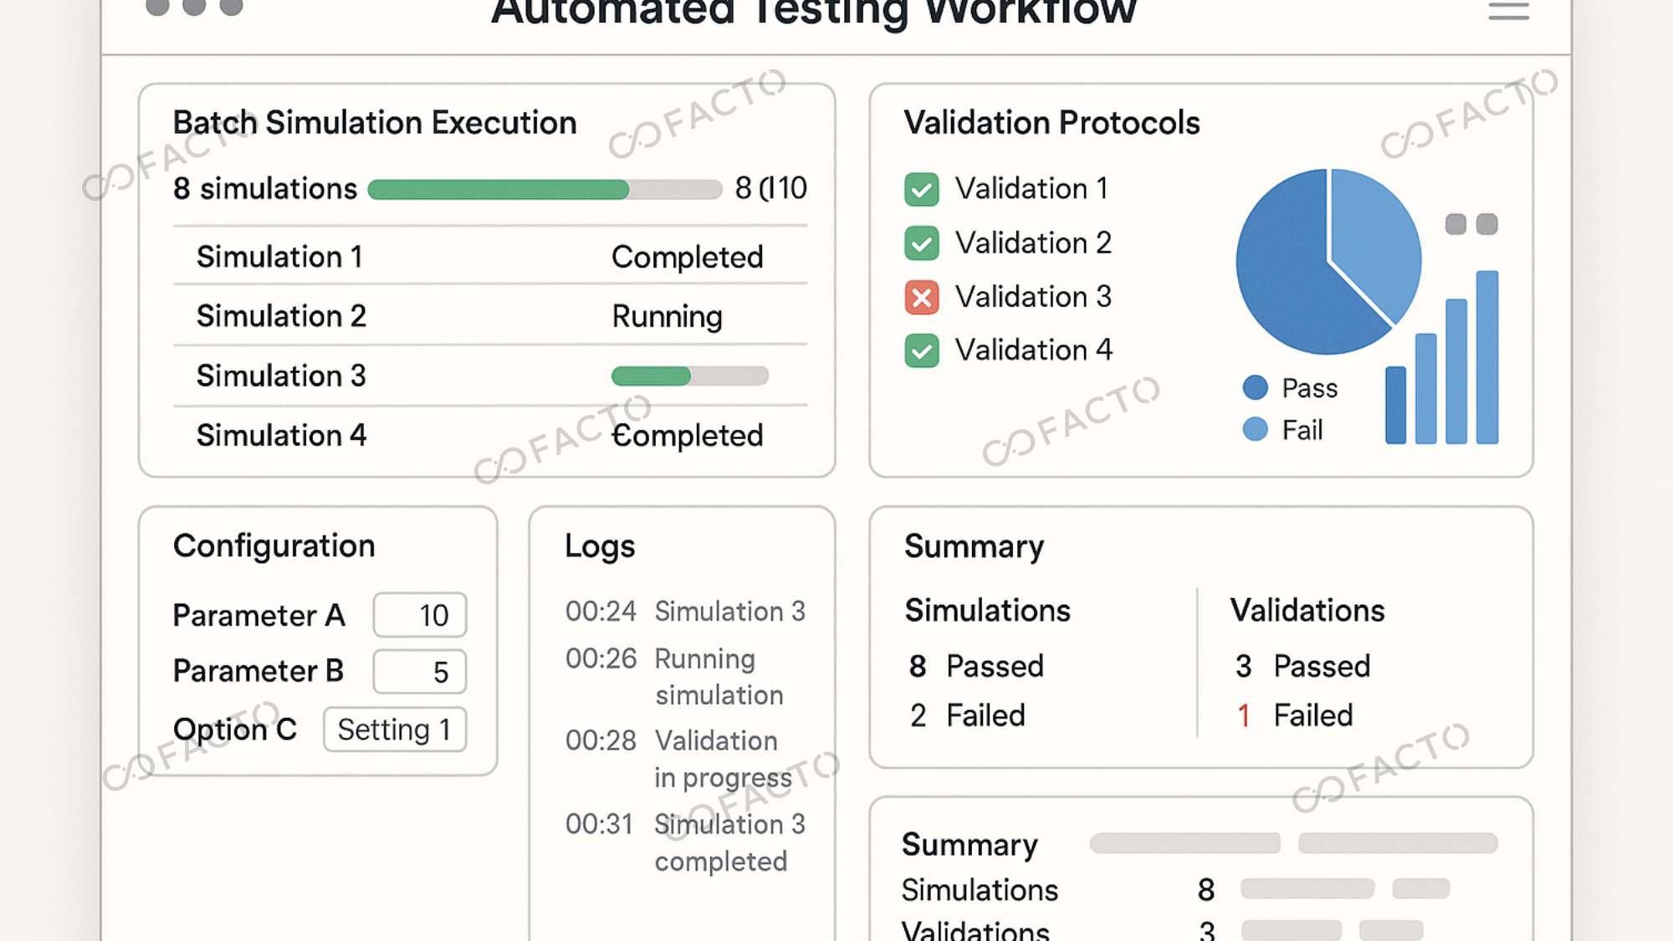Screen dimensions: 1673x941
Task: Click the Simulation 3 progress bar
Action: (x=689, y=376)
